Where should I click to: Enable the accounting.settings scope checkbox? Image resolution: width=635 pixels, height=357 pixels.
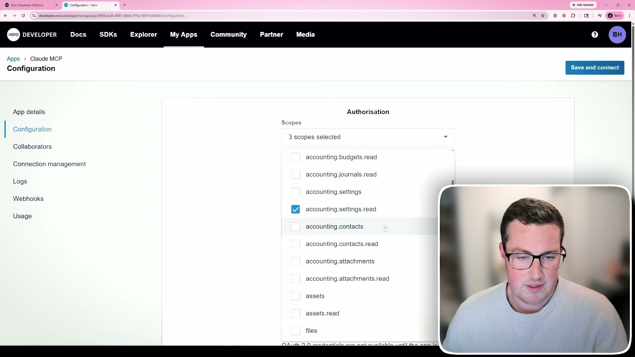coord(295,192)
